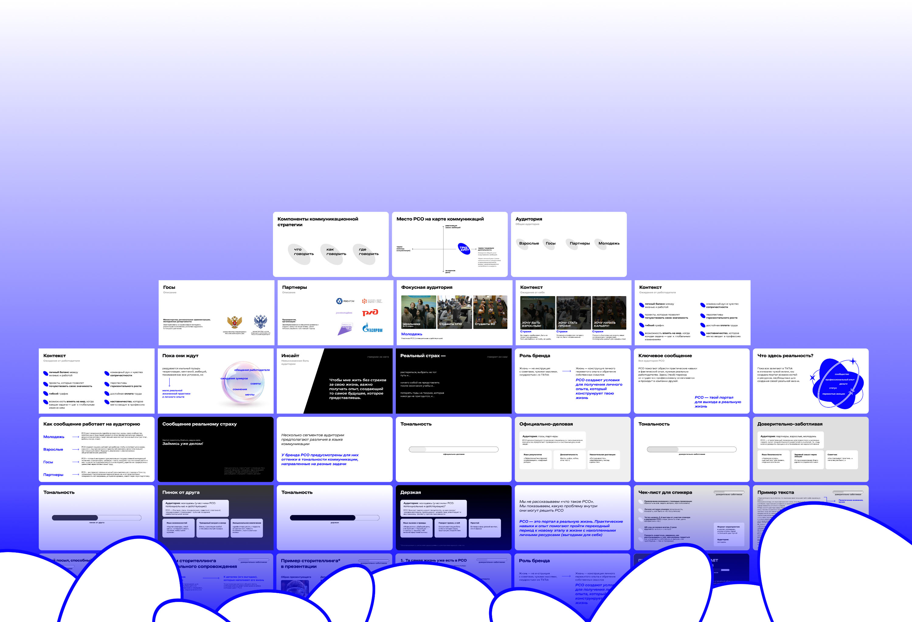Image resolution: width=912 pixels, height=622 pixels.
Task: Click the gold double-headed eagle emblem
Action: point(234,323)
